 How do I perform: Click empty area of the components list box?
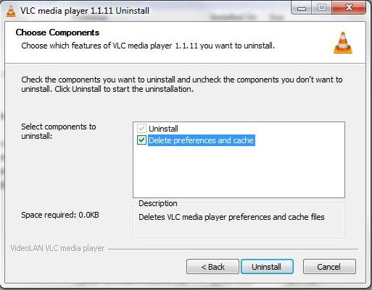click(239, 171)
